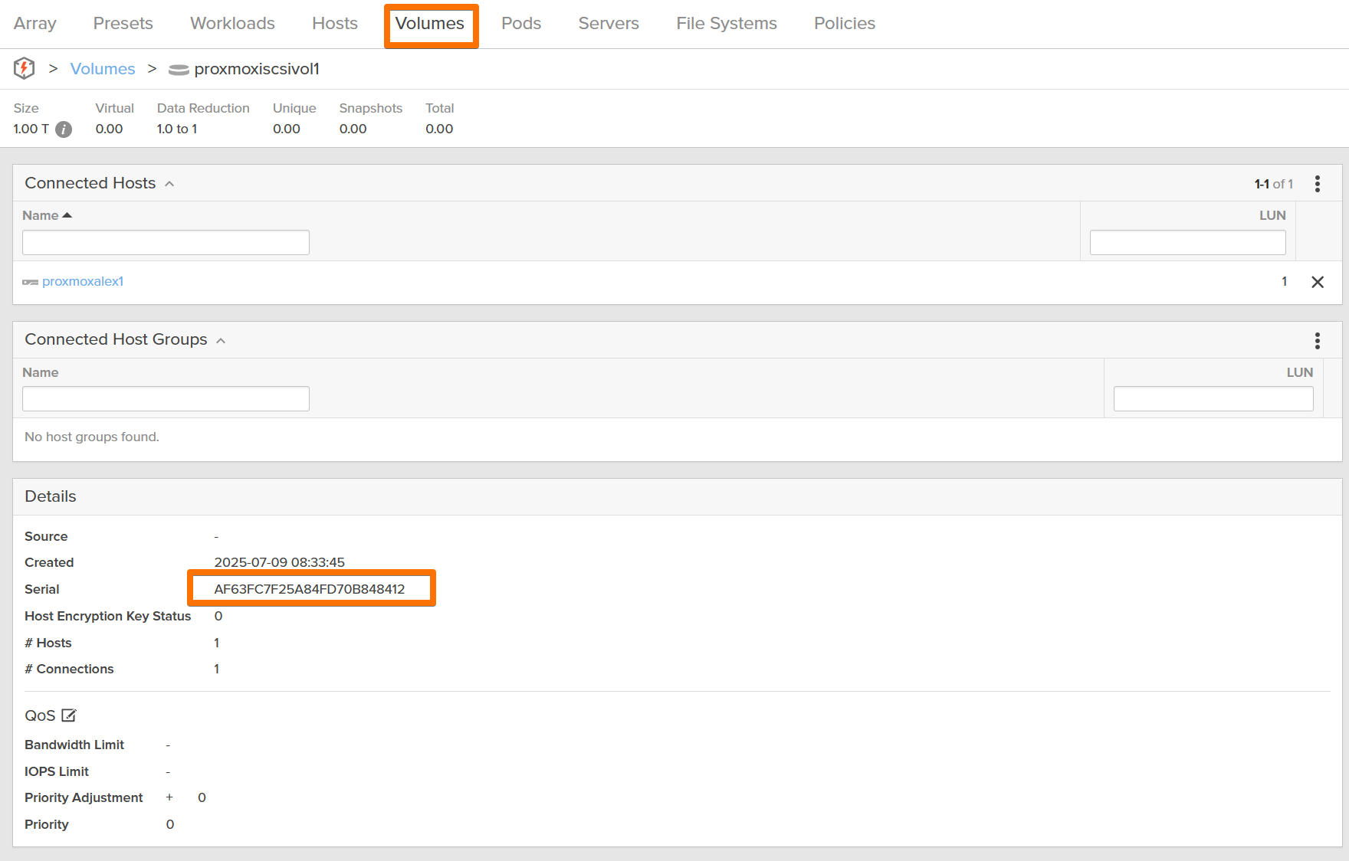This screenshot has width=1349, height=861.
Task: Open the proxmoxalex1 host link
Action: [83, 282]
